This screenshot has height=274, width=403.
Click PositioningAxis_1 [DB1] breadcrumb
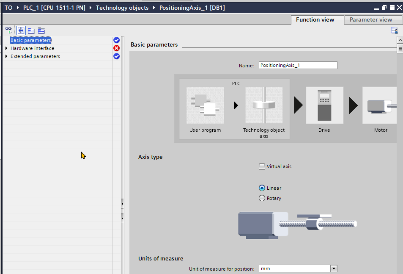(x=192, y=8)
